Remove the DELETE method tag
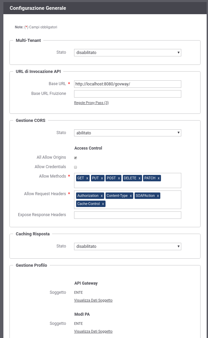The image size is (208, 338). [140, 178]
